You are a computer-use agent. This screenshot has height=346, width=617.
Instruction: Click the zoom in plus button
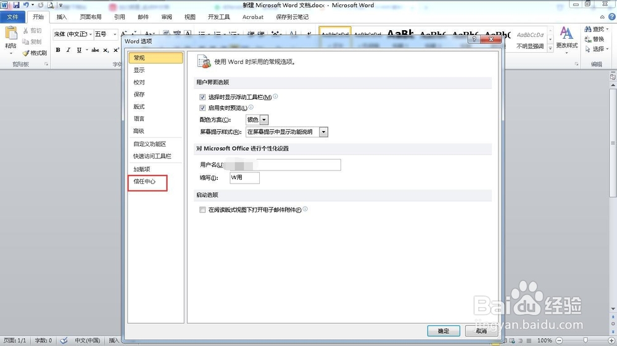coord(611,340)
